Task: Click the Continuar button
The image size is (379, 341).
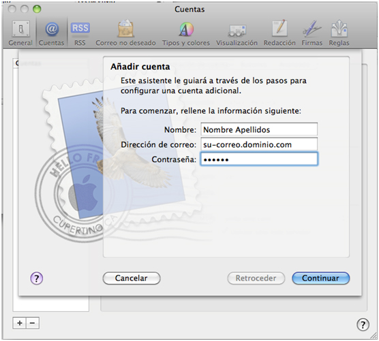Action: coord(321,278)
